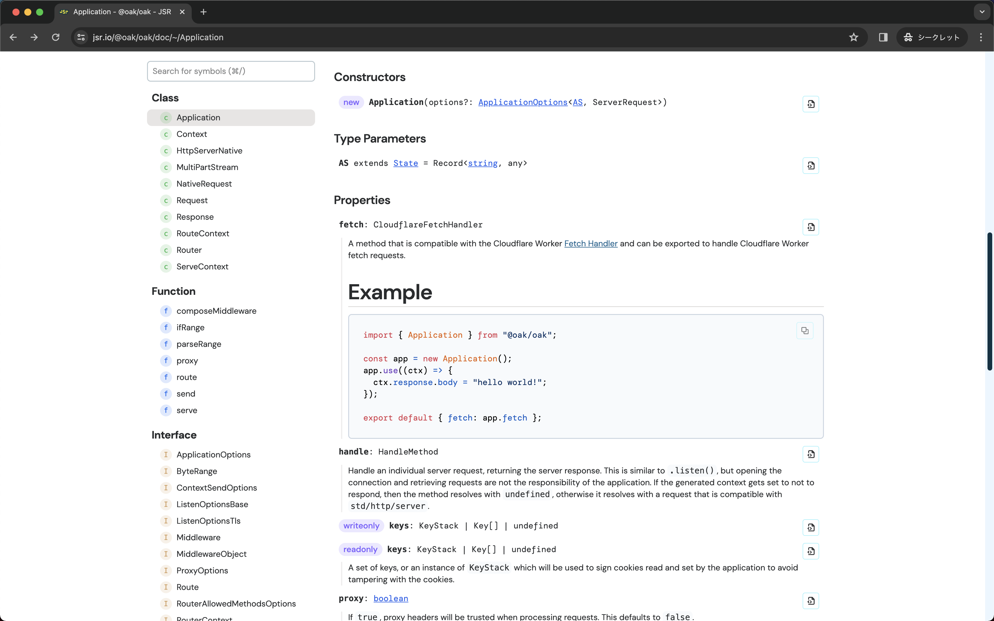The image size is (994, 621).
Task: Select the Application JSR browser tab
Action: tap(119, 12)
